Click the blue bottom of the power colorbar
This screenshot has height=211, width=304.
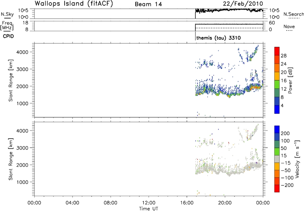point(277,109)
